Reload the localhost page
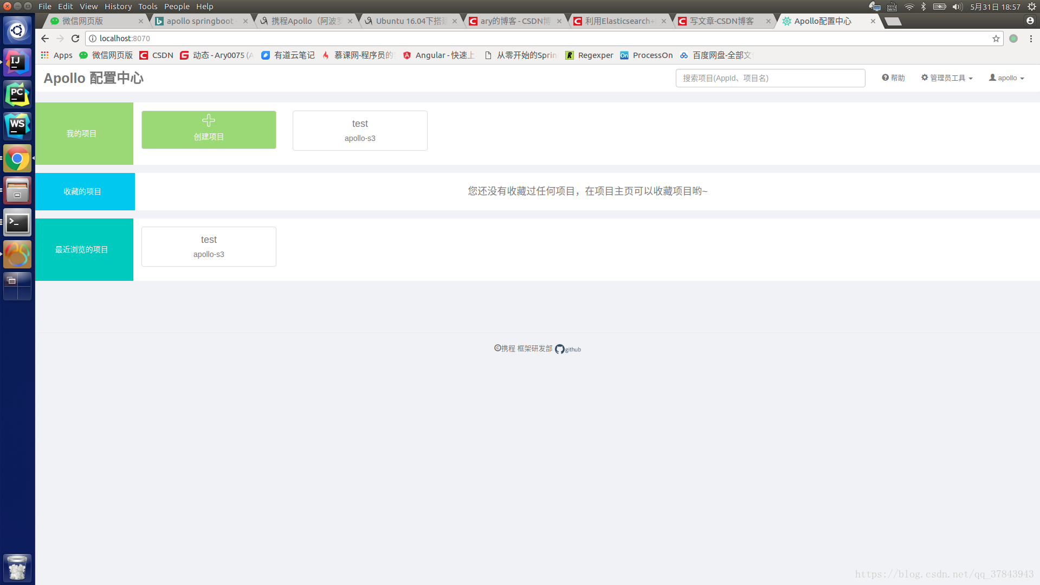The width and height of the screenshot is (1040, 585). pyautogui.click(x=75, y=38)
